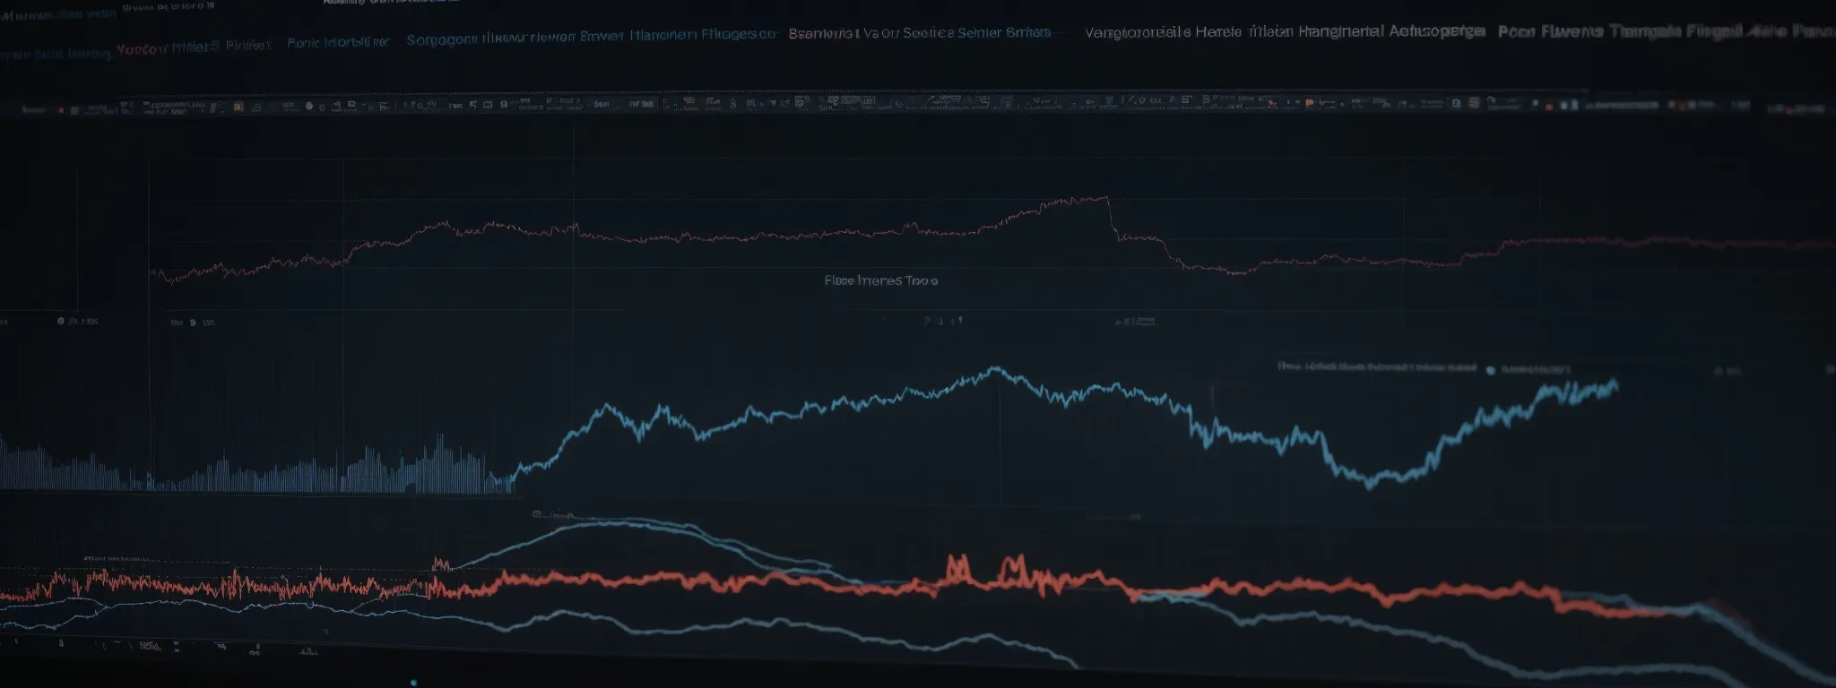
Task: Click the teal dot at the screen's bottom edge
Action: (x=411, y=683)
